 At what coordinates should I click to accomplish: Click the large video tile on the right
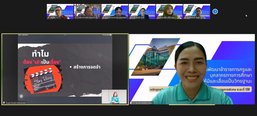pyautogui.click(x=192, y=69)
